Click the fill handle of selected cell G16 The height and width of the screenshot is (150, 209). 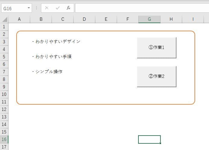160,143
